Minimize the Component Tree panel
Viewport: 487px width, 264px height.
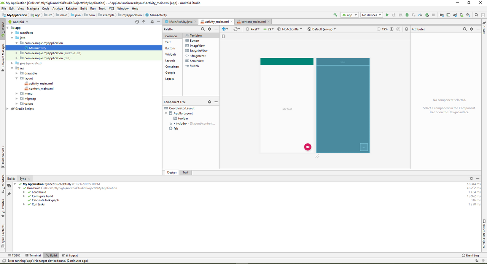click(x=216, y=102)
